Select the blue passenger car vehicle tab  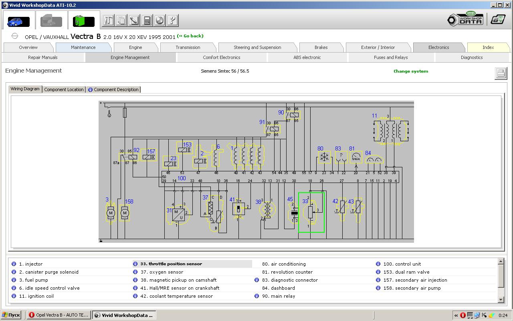pos(18,20)
